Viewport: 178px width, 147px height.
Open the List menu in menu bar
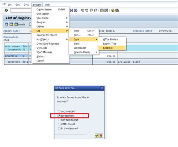pyautogui.click(x=10, y=4)
